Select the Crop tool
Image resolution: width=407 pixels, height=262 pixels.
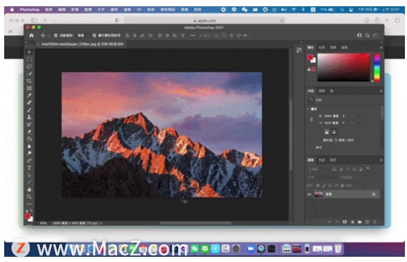click(29, 81)
